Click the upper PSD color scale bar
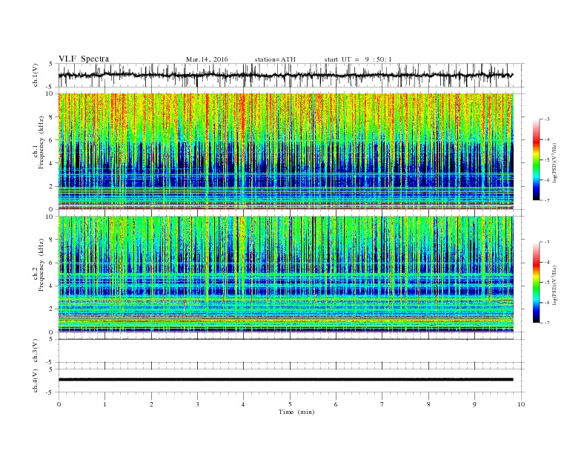 (537, 159)
